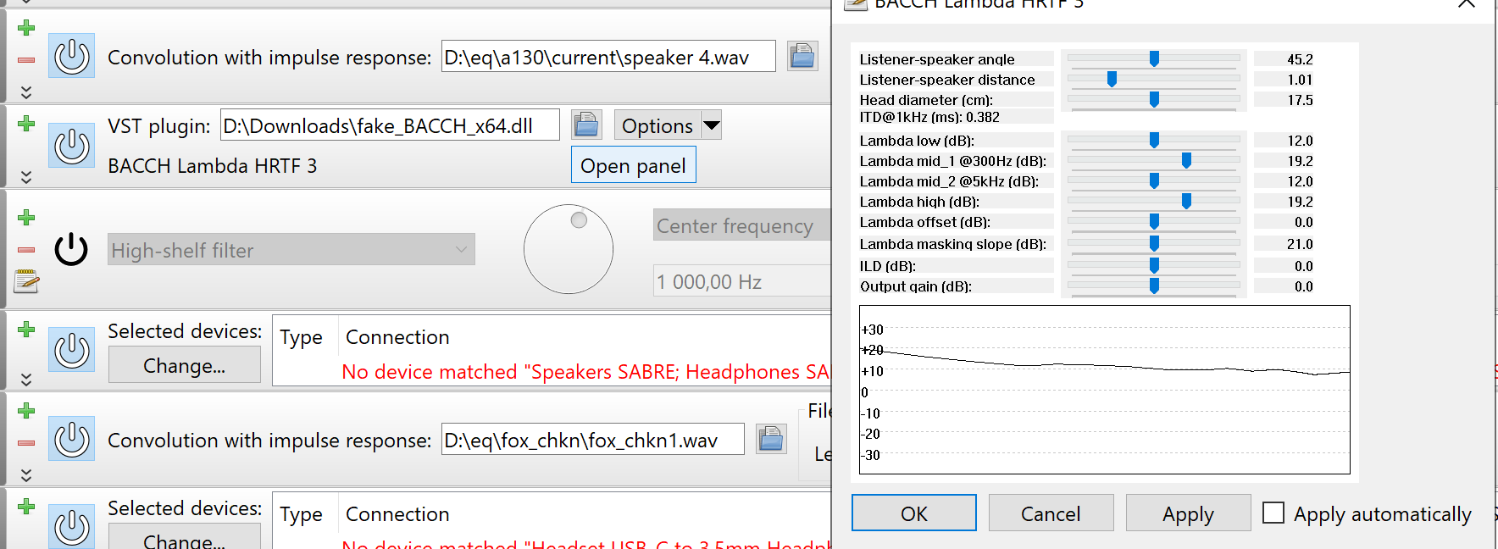This screenshot has width=1498, height=549.
Task: Adjust the ILD slider
Action: coord(1154,265)
